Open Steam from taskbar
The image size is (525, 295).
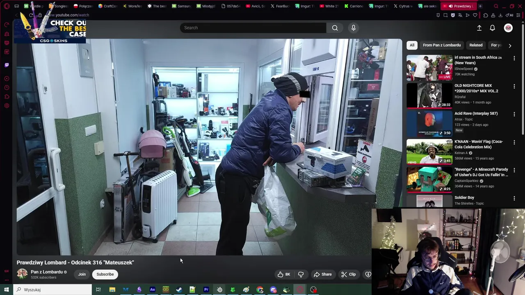(179, 290)
